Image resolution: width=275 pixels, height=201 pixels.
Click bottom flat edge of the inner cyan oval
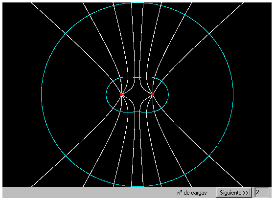[137, 112]
